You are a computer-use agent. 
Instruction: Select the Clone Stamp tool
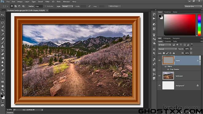click(2, 46)
